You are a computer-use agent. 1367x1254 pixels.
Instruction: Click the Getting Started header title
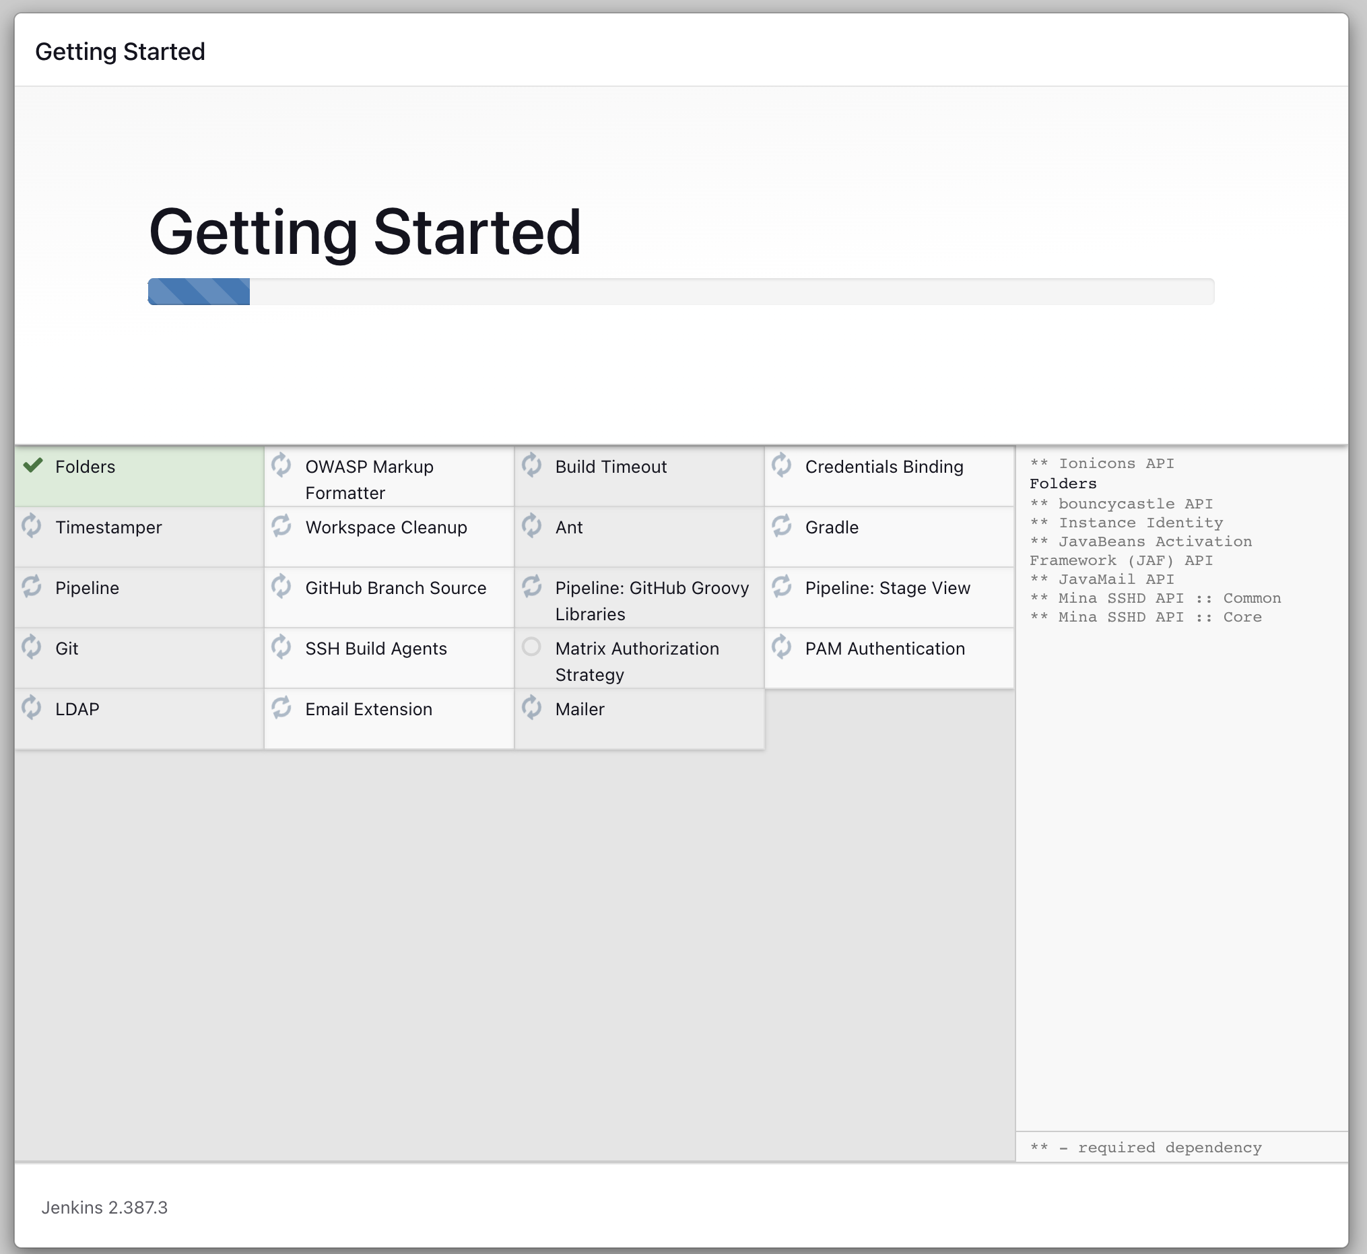(120, 52)
